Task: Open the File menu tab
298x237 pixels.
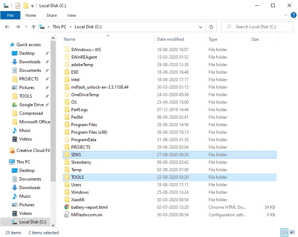Action: pyautogui.click(x=10, y=15)
